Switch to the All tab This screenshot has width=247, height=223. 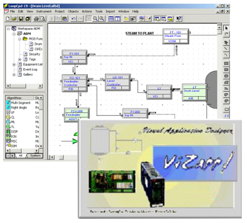tap(21, 156)
